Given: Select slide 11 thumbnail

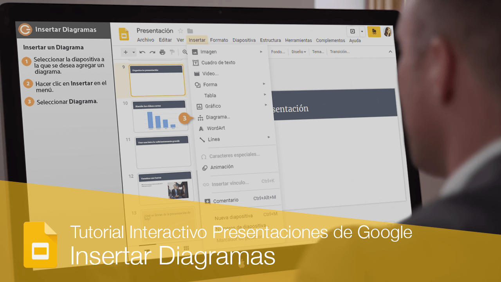Looking at the screenshot, I should tap(163, 152).
